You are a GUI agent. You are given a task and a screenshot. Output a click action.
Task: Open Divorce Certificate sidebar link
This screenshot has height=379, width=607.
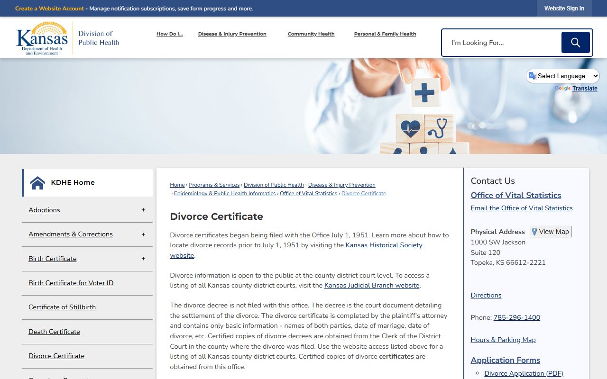pyautogui.click(x=56, y=356)
